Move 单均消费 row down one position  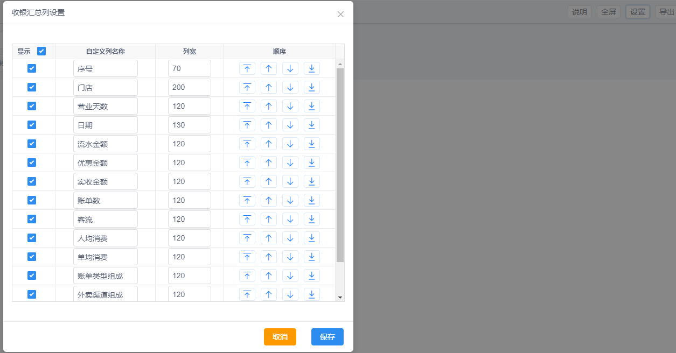pyautogui.click(x=290, y=257)
